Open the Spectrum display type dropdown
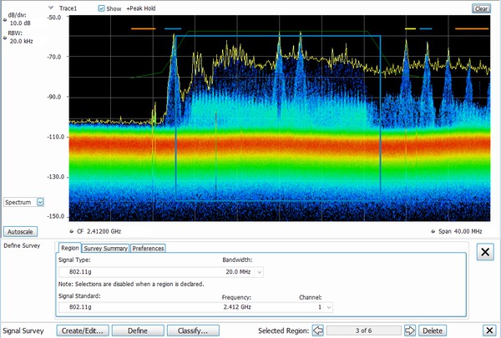The width and height of the screenshot is (501, 338). (x=40, y=202)
